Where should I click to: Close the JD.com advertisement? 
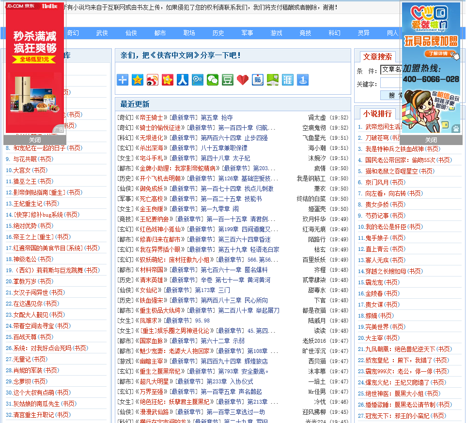tap(35, 140)
